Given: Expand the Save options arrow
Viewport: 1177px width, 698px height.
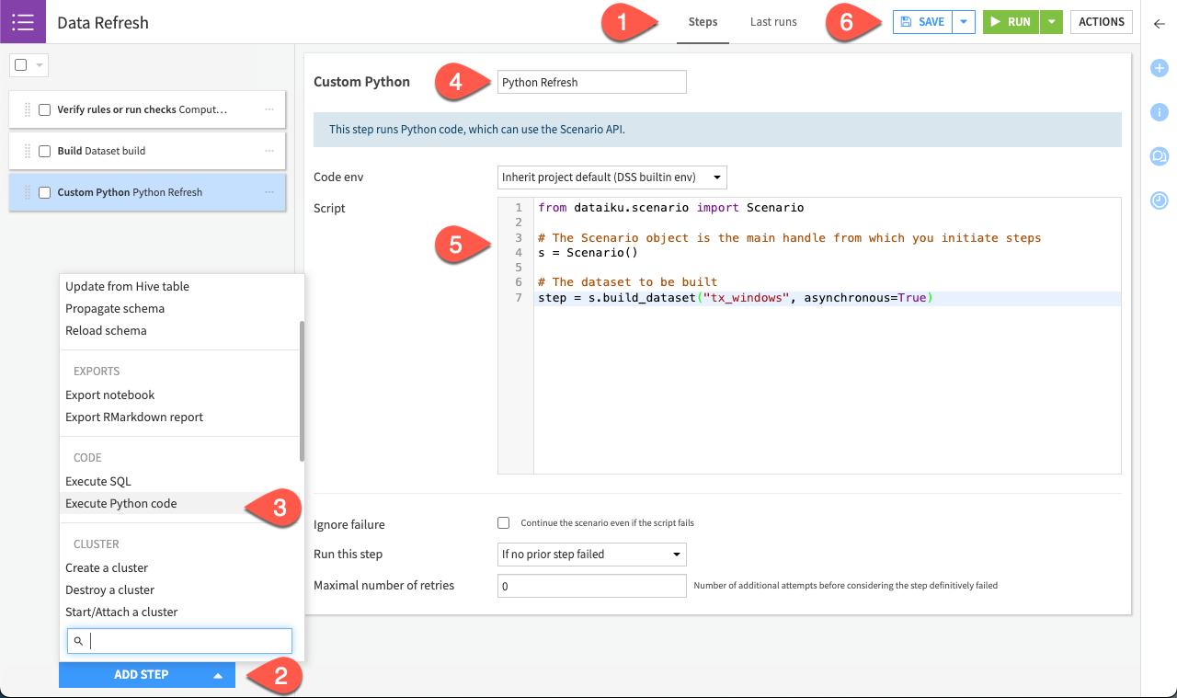Looking at the screenshot, I should [964, 22].
